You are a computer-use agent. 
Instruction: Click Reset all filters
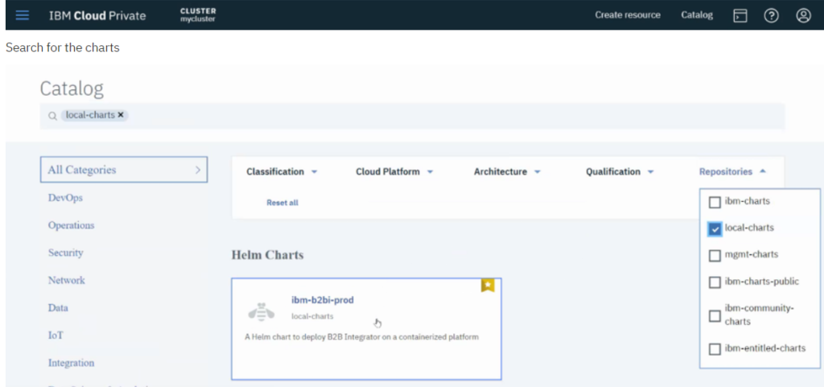282,203
